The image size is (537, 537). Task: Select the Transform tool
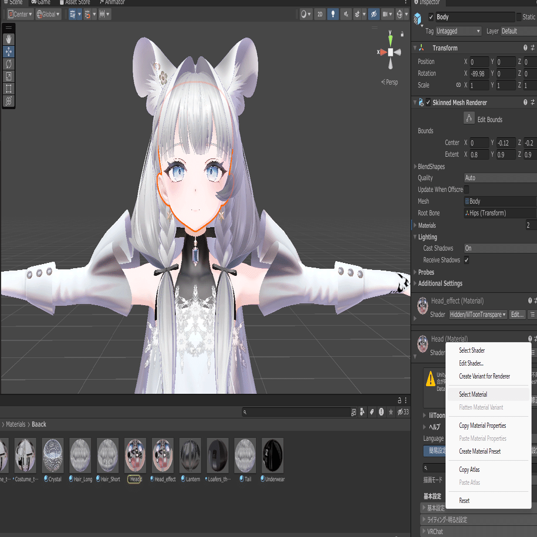click(x=9, y=101)
